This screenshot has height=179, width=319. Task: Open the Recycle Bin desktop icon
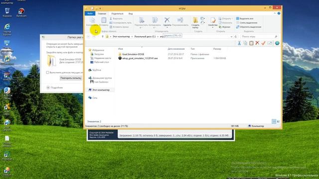(7, 12)
